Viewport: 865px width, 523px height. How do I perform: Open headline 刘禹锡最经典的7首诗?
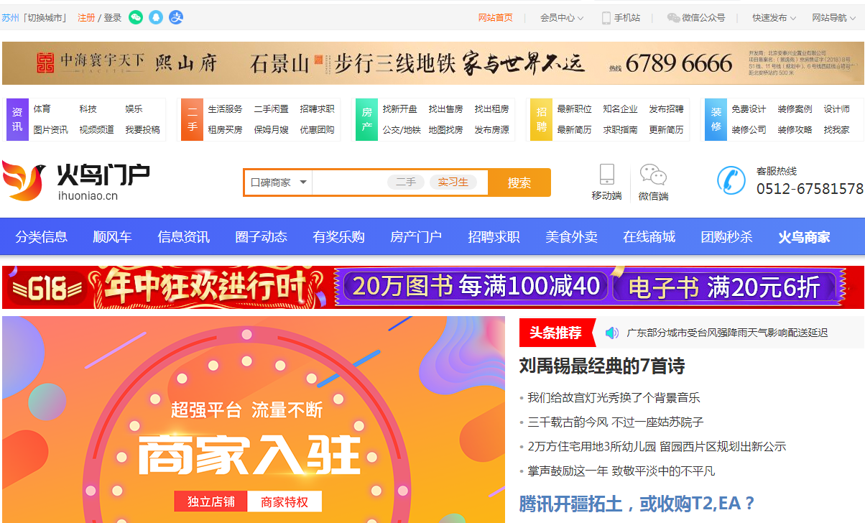click(602, 366)
